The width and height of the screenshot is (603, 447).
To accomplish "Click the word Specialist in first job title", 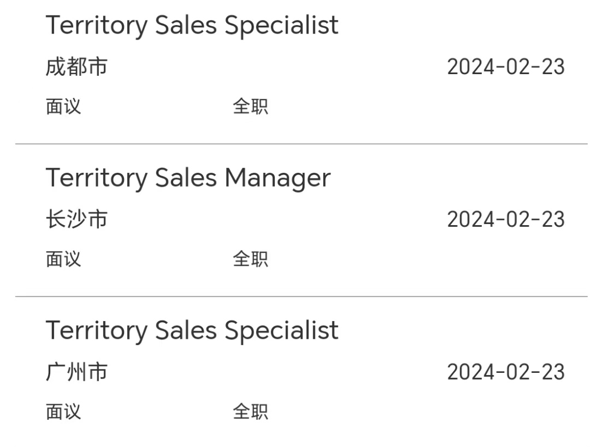I will 281,26.
